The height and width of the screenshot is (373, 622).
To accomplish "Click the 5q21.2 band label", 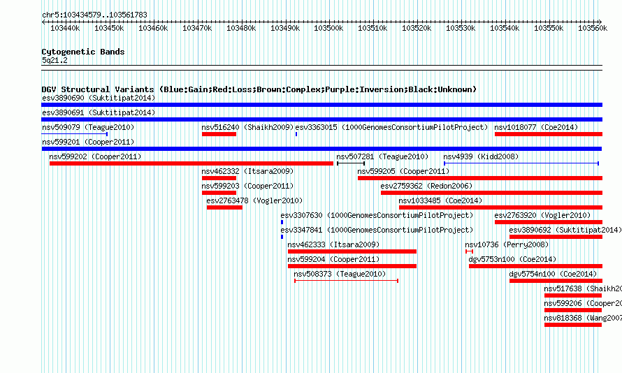I will click(x=55, y=60).
